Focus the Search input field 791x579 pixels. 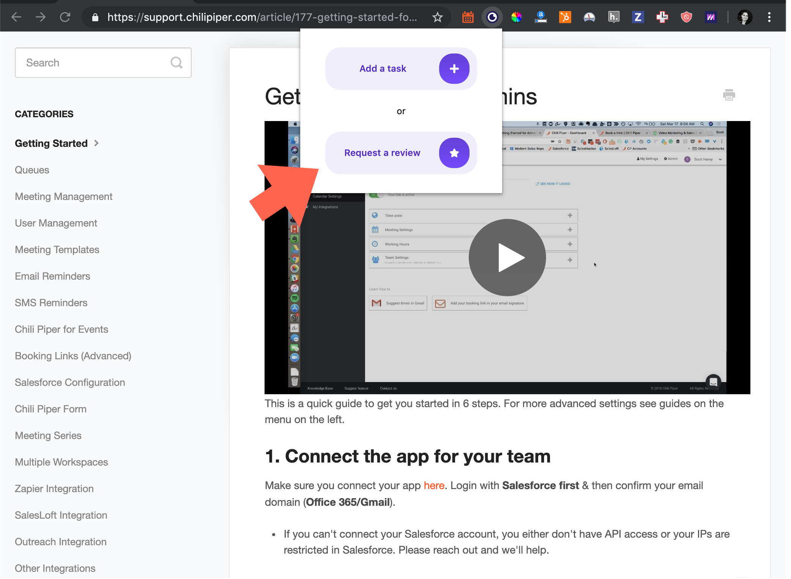coord(103,63)
